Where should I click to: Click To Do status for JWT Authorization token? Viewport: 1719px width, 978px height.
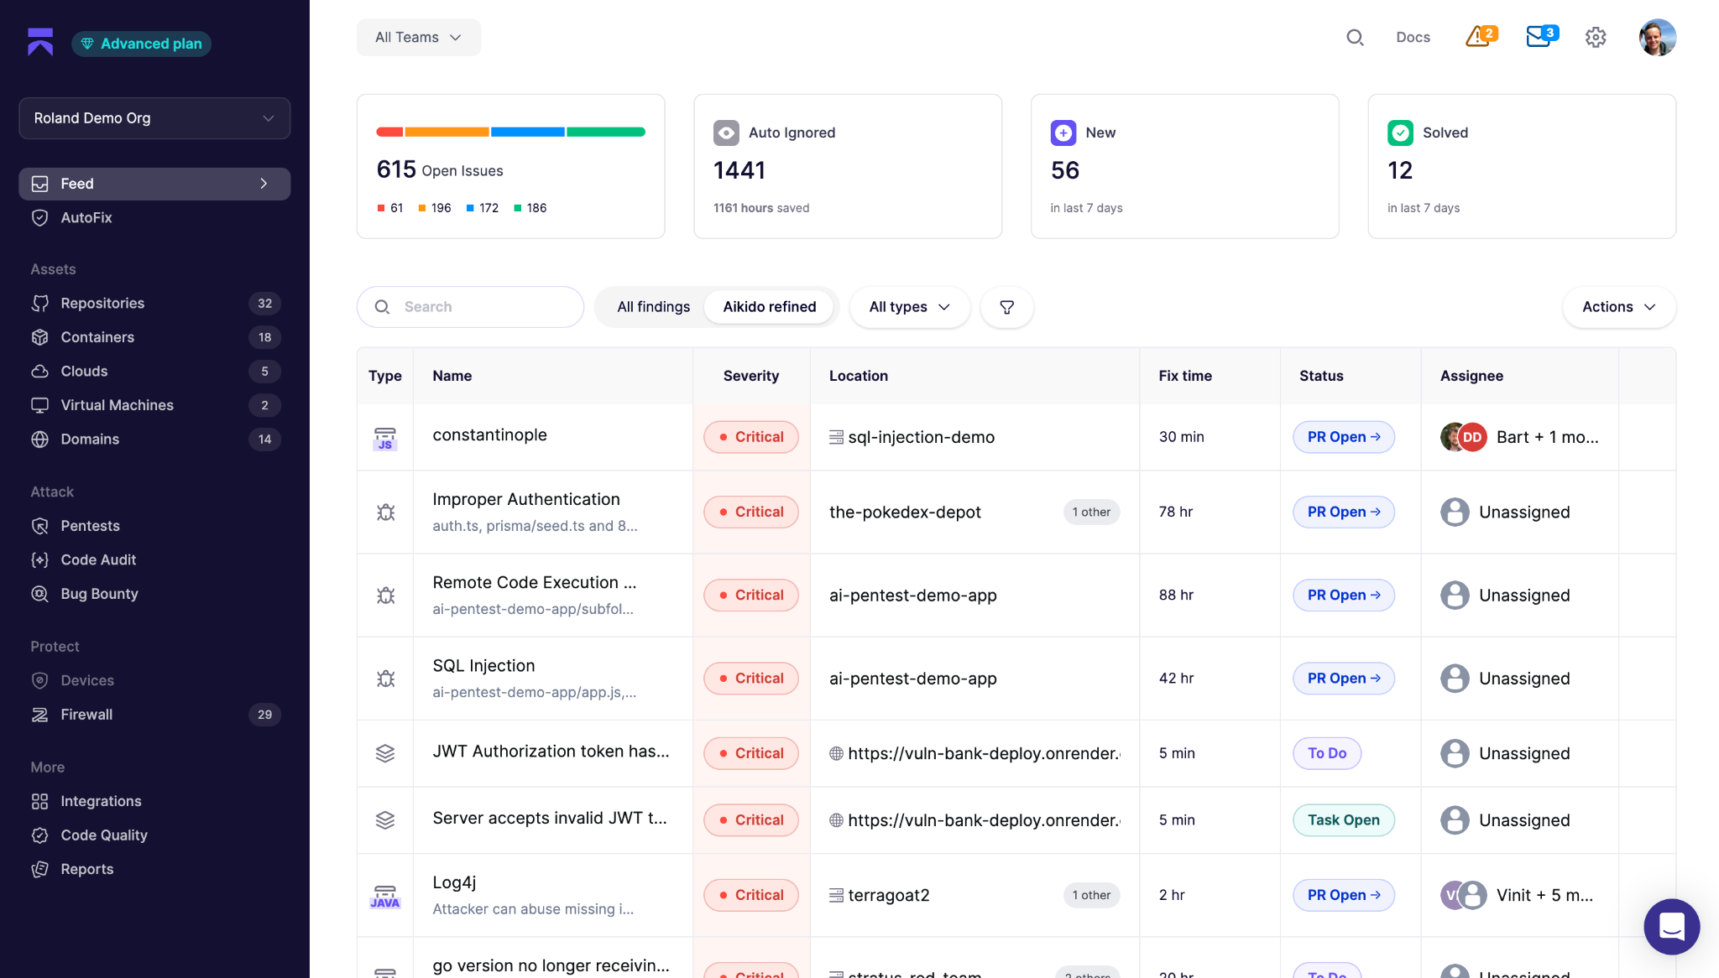pos(1327,753)
